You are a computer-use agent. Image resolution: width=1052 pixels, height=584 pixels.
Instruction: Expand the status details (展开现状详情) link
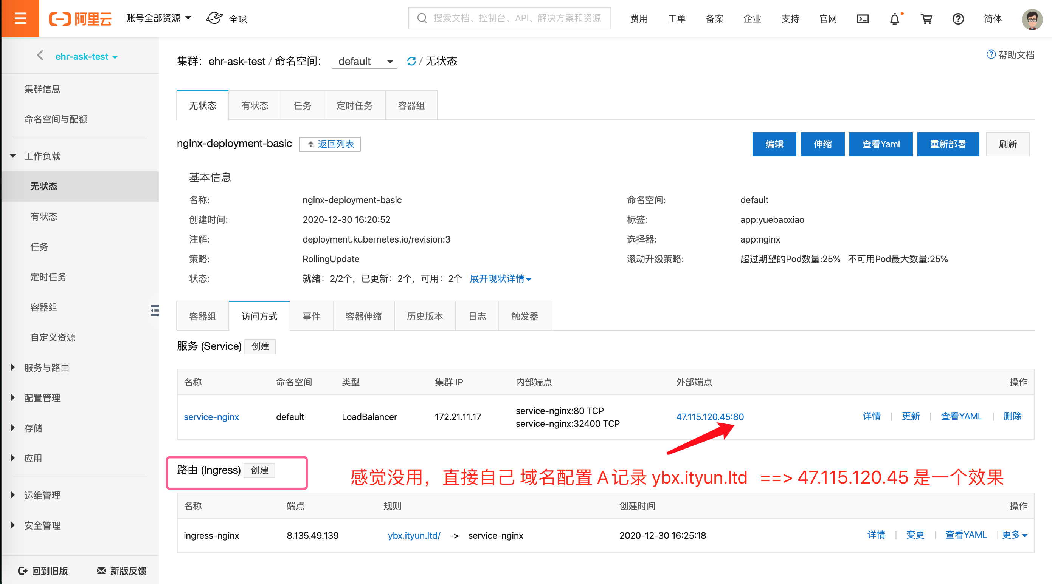click(500, 278)
